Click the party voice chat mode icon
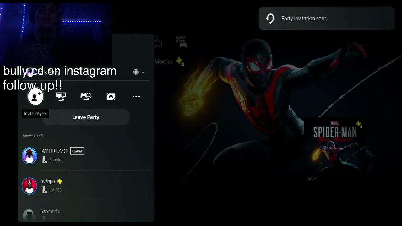402x226 pixels. (136, 72)
